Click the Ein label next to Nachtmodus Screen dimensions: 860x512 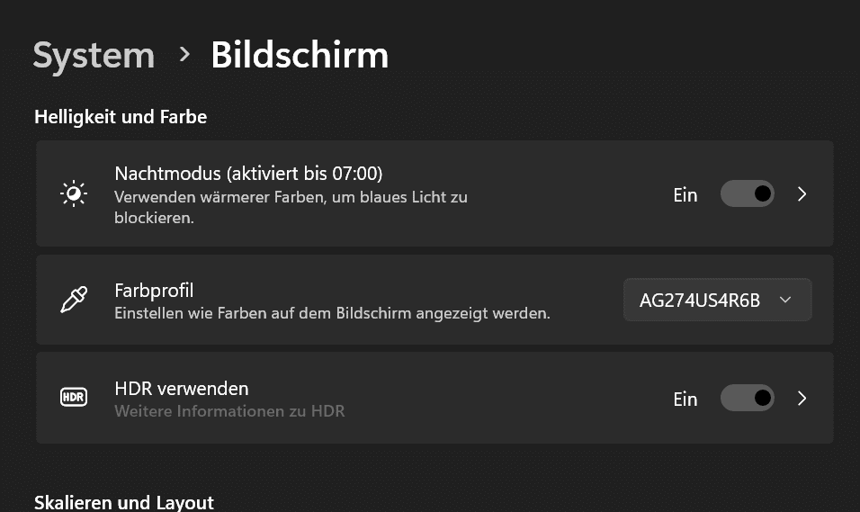(685, 195)
